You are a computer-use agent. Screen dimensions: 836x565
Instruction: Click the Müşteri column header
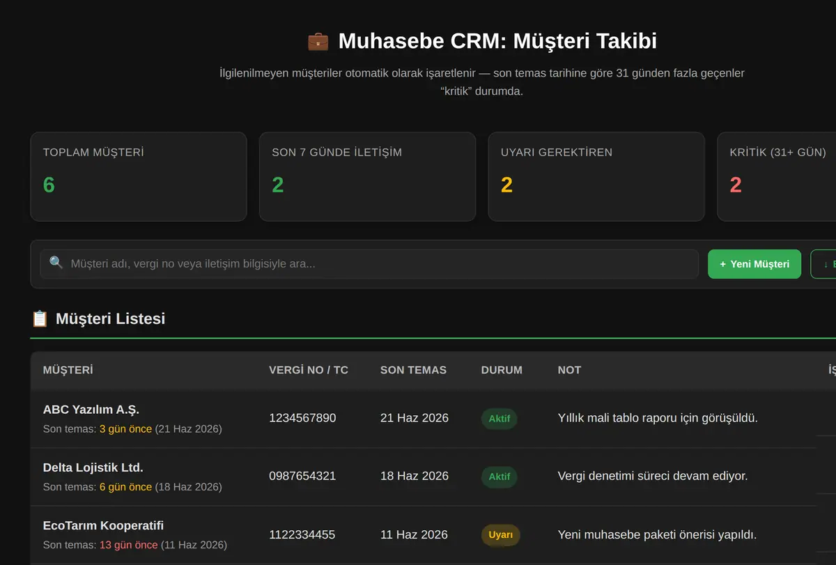(x=68, y=370)
